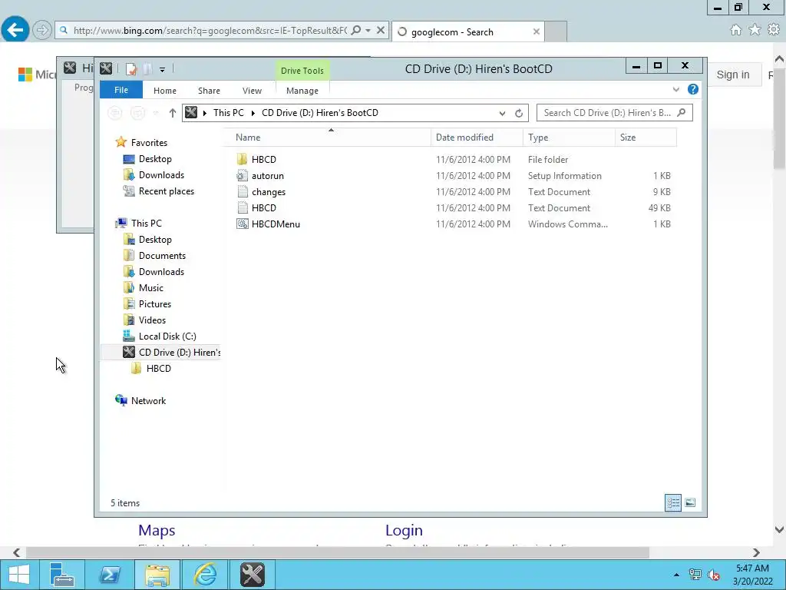The height and width of the screenshot is (590, 786).
Task: Open Server Manager from taskbar
Action: (62, 575)
